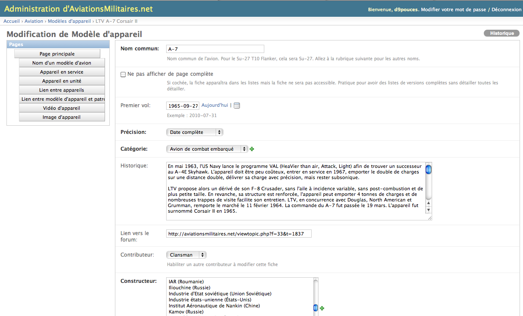This screenshot has height=316, width=523.
Task: Open the calendar picker for Premier vol
Action: pos(237,105)
